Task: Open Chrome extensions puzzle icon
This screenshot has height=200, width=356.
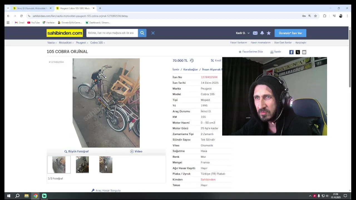Action: click(x=325, y=16)
